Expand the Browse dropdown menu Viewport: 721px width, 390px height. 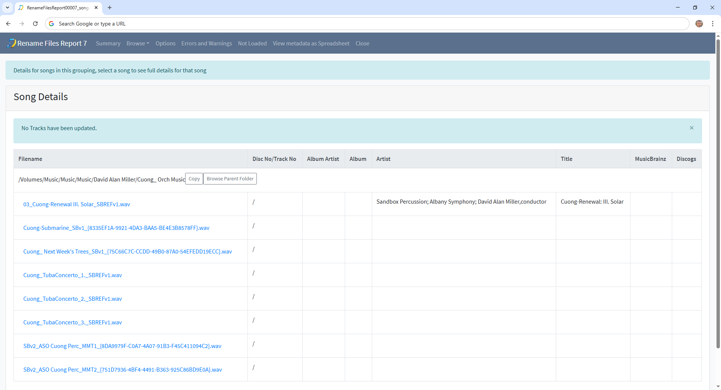click(x=137, y=43)
